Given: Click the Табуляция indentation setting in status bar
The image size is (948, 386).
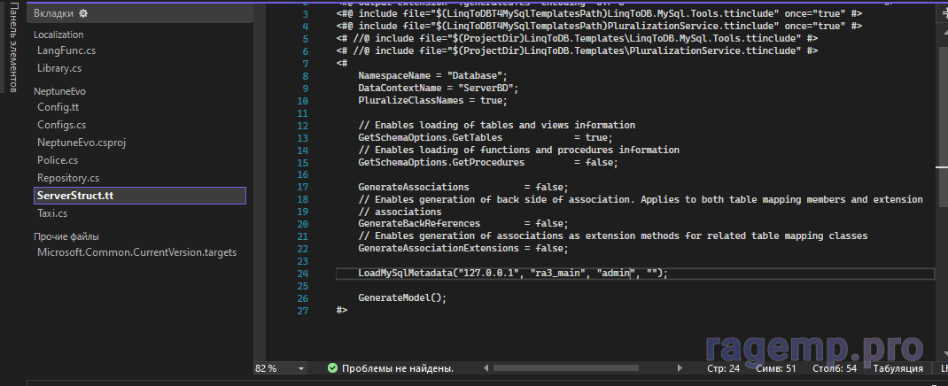Looking at the screenshot, I should pyautogui.click(x=897, y=367).
